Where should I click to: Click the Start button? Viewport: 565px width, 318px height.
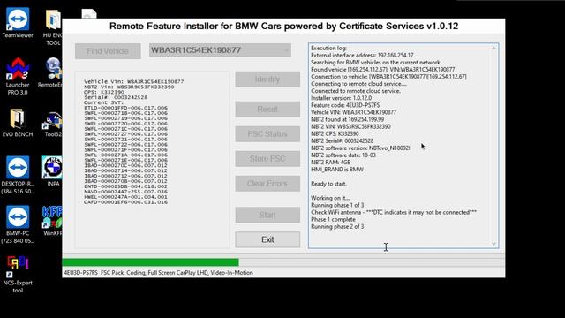click(x=267, y=215)
